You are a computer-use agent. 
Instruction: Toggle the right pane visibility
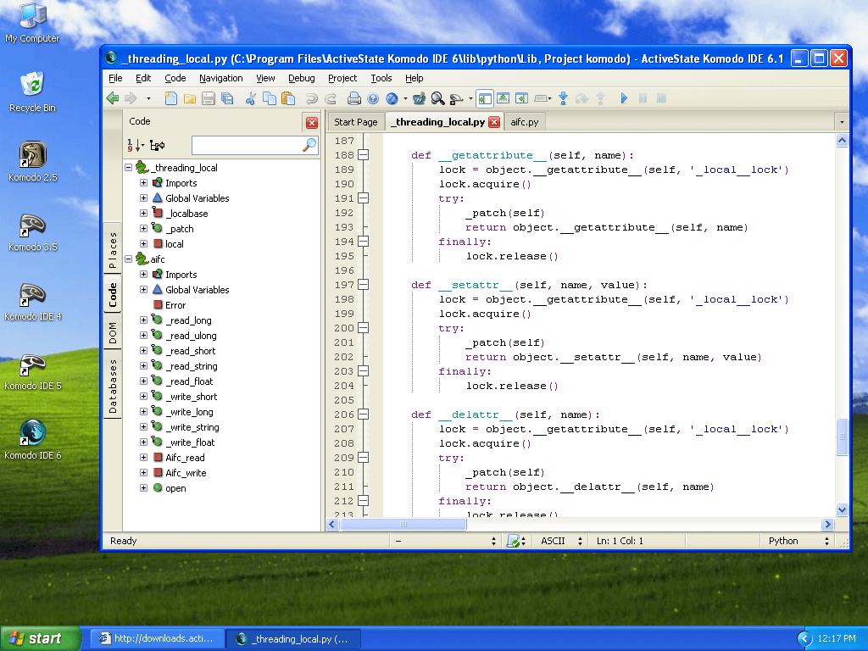pos(521,98)
